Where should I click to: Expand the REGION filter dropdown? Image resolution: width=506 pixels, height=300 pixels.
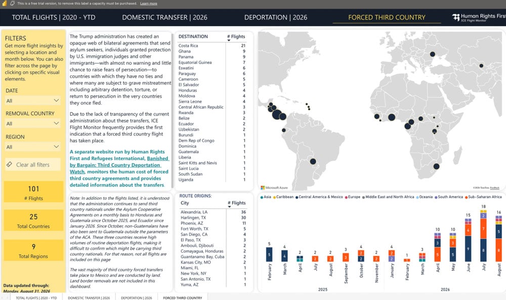[x=32, y=147]
